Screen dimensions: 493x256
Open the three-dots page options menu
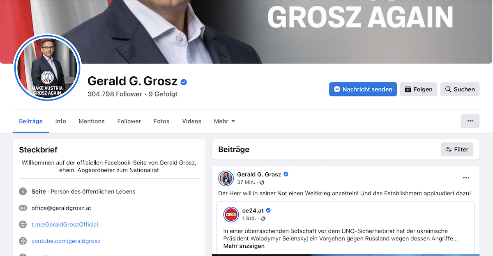(470, 121)
